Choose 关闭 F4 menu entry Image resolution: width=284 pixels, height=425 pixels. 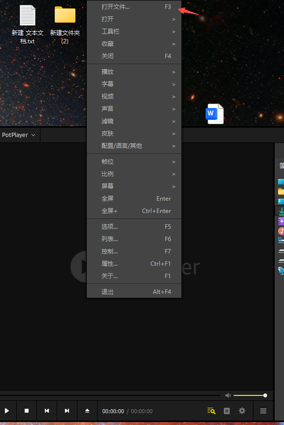coord(134,56)
